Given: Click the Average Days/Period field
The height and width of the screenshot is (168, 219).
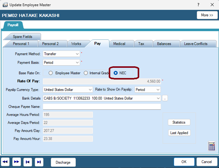Looking at the screenshot, I should tap(68, 123).
